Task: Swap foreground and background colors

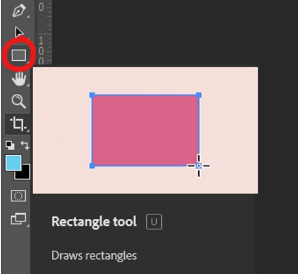Action: click(25, 145)
